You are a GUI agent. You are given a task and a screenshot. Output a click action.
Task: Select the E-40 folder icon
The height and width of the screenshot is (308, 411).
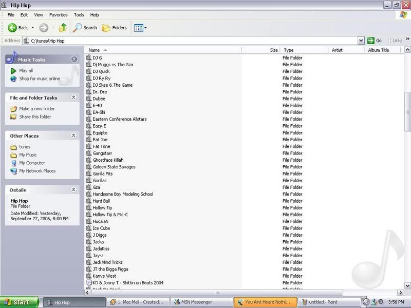(89, 105)
